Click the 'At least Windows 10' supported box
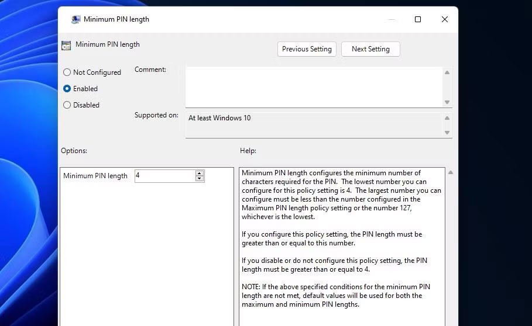Viewport: 532px width, 326px height. coord(313,125)
